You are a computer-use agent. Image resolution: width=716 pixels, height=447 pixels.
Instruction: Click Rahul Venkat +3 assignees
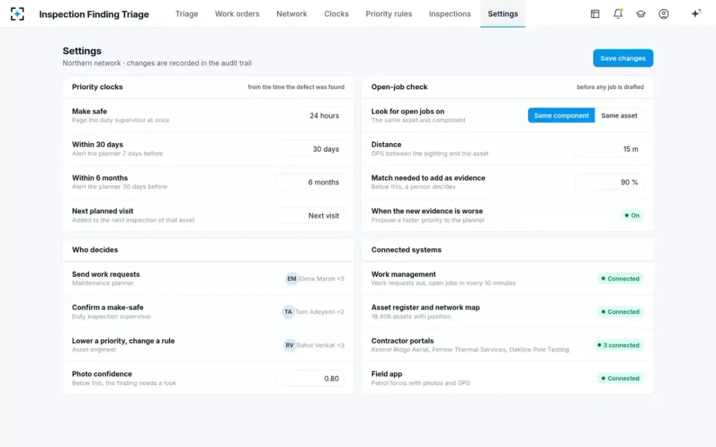(320, 345)
